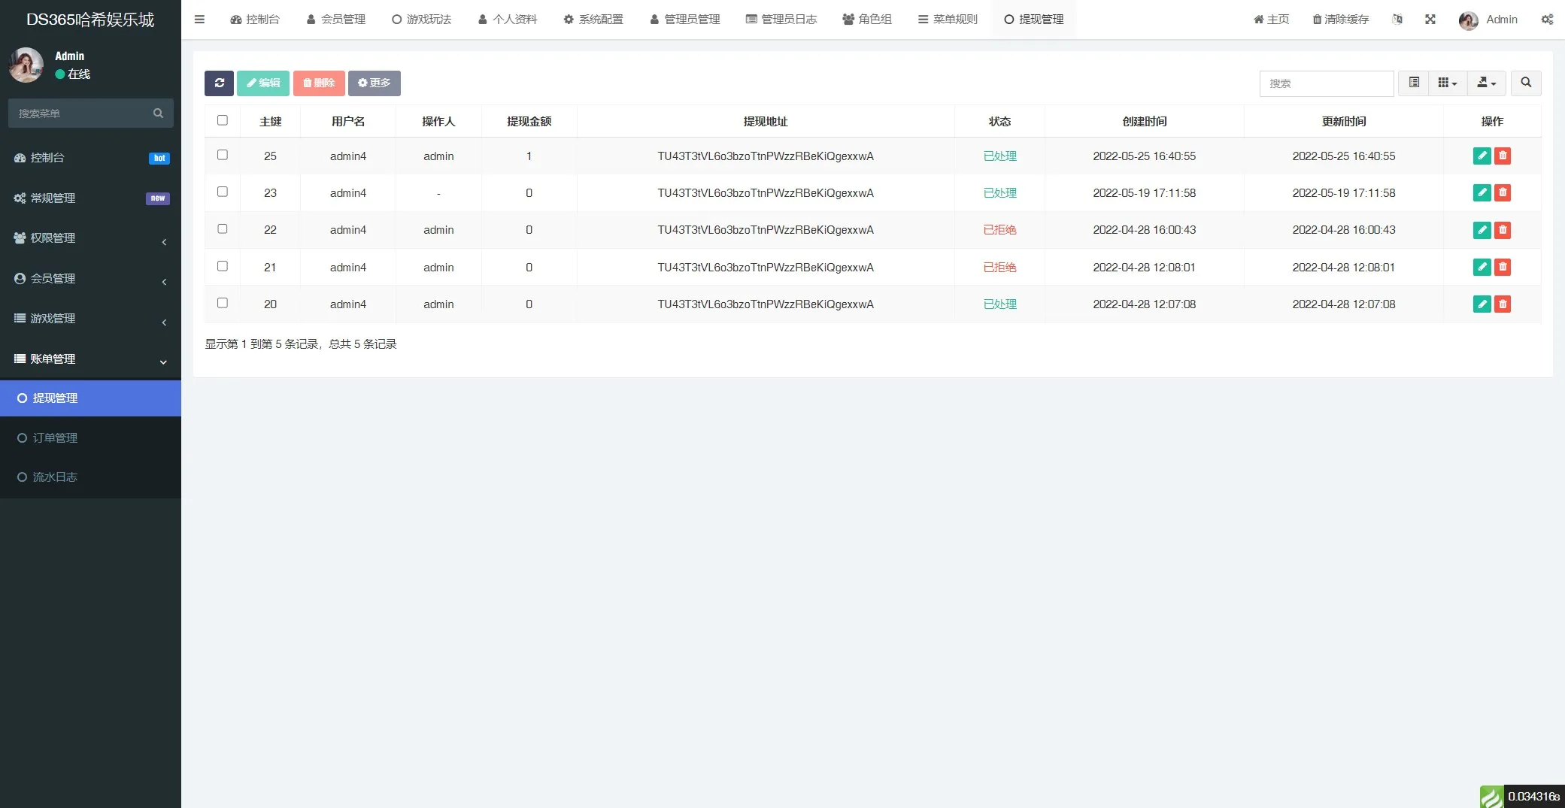The width and height of the screenshot is (1565, 808).
Task: Click the refresh icon button in the toolbar
Action: click(219, 83)
